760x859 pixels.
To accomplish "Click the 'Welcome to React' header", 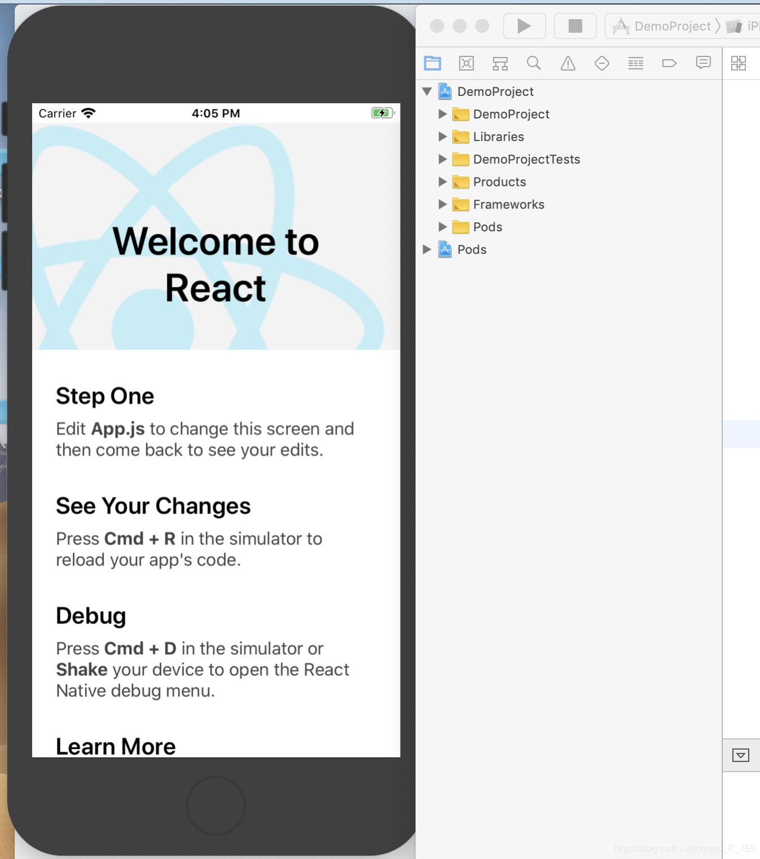I will point(216,265).
